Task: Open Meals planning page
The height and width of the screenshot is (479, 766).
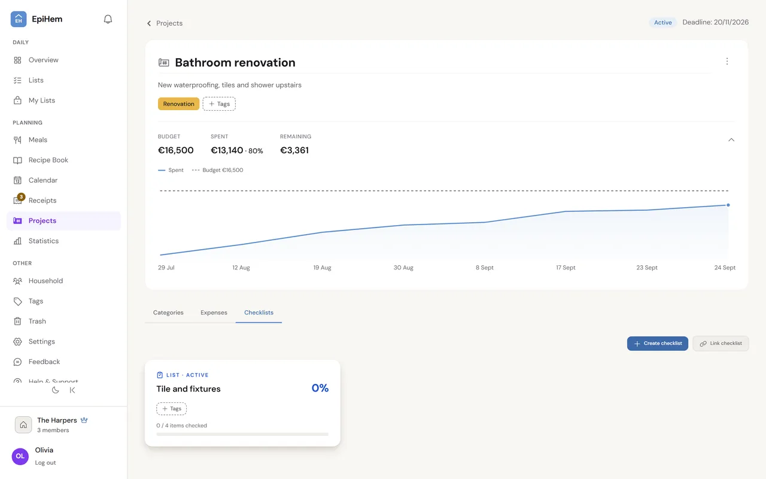Action: (x=63, y=140)
